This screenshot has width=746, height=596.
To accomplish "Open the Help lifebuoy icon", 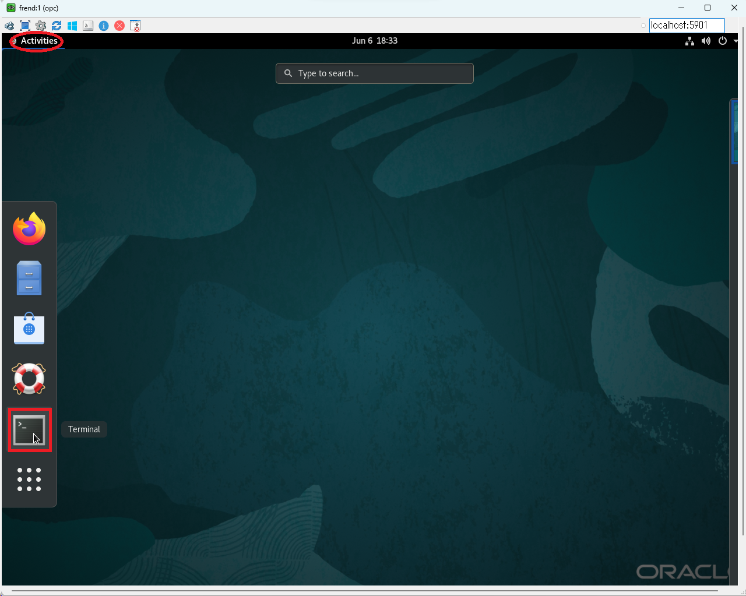I will 29,379.
